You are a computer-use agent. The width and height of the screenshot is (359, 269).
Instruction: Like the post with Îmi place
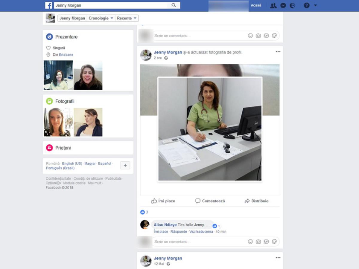point(163,201)
